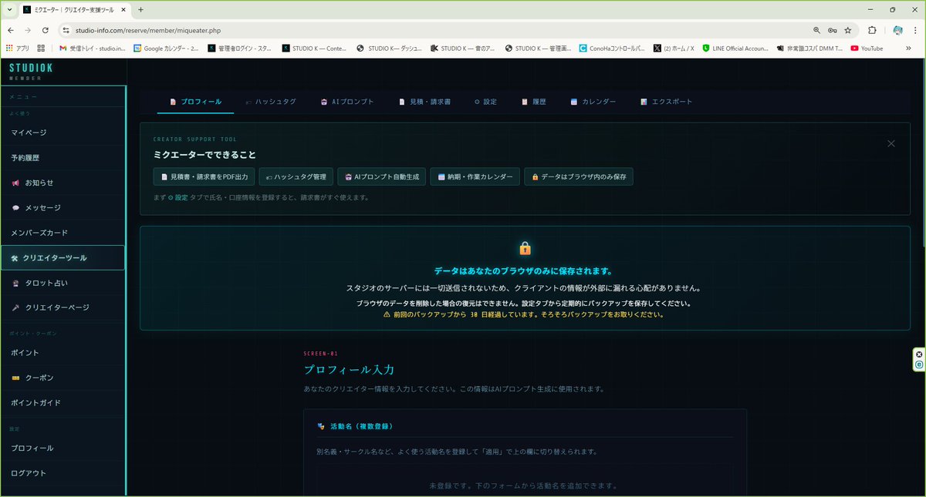Screen dimensions: 926x497
Task: Click the zoom magnifier icon in address bar
Action: click(x=817, y=30)
